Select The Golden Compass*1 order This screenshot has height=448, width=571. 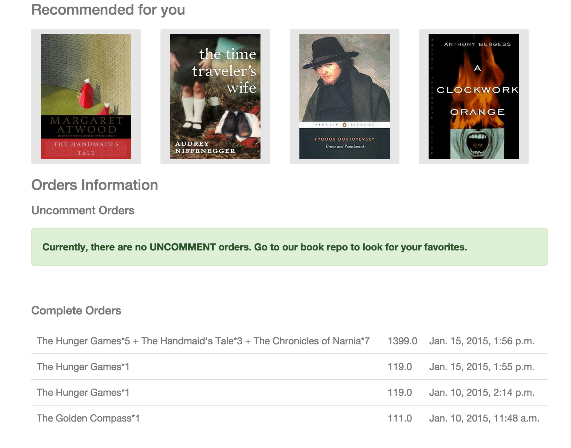[88, 418]
